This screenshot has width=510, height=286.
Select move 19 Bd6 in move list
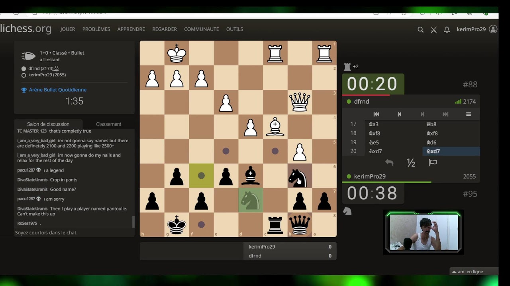click(451, 142)
